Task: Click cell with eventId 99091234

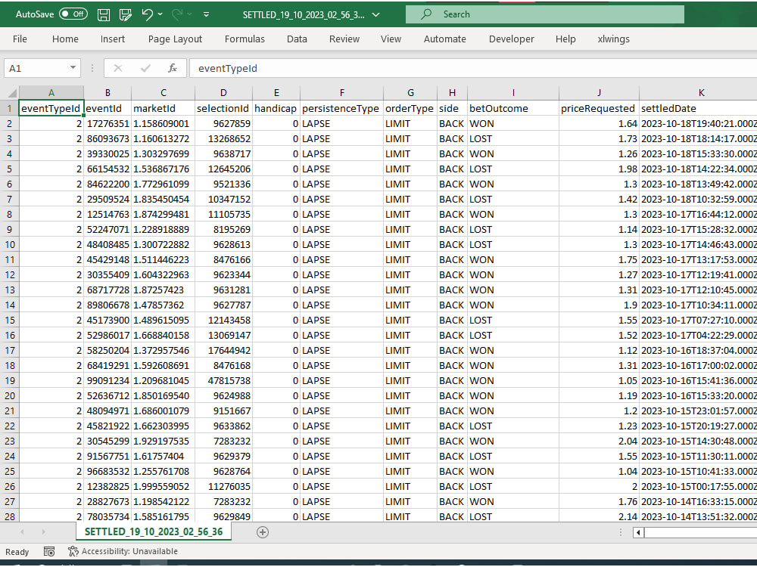Action: click(x=107, y=380)
